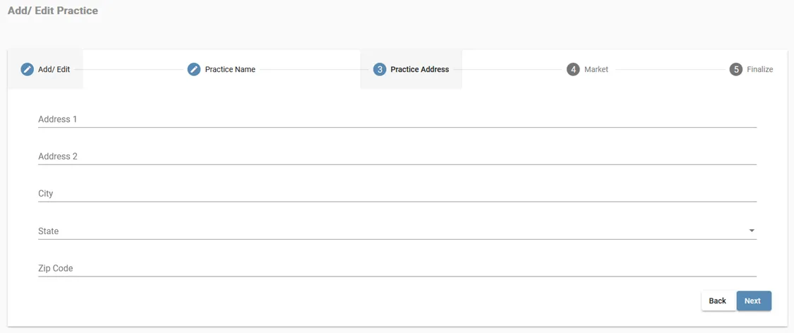
Task: Switch to the Practice Name step
Action: pyautogui.click(x=230, y=69)
